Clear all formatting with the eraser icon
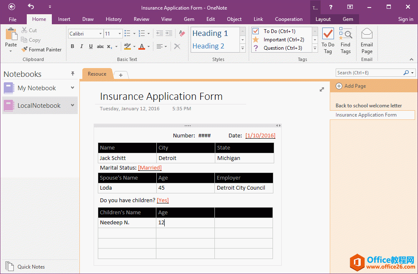Viewport: 418px width, 274px height. pyautogui.click(x=182, y=33)
